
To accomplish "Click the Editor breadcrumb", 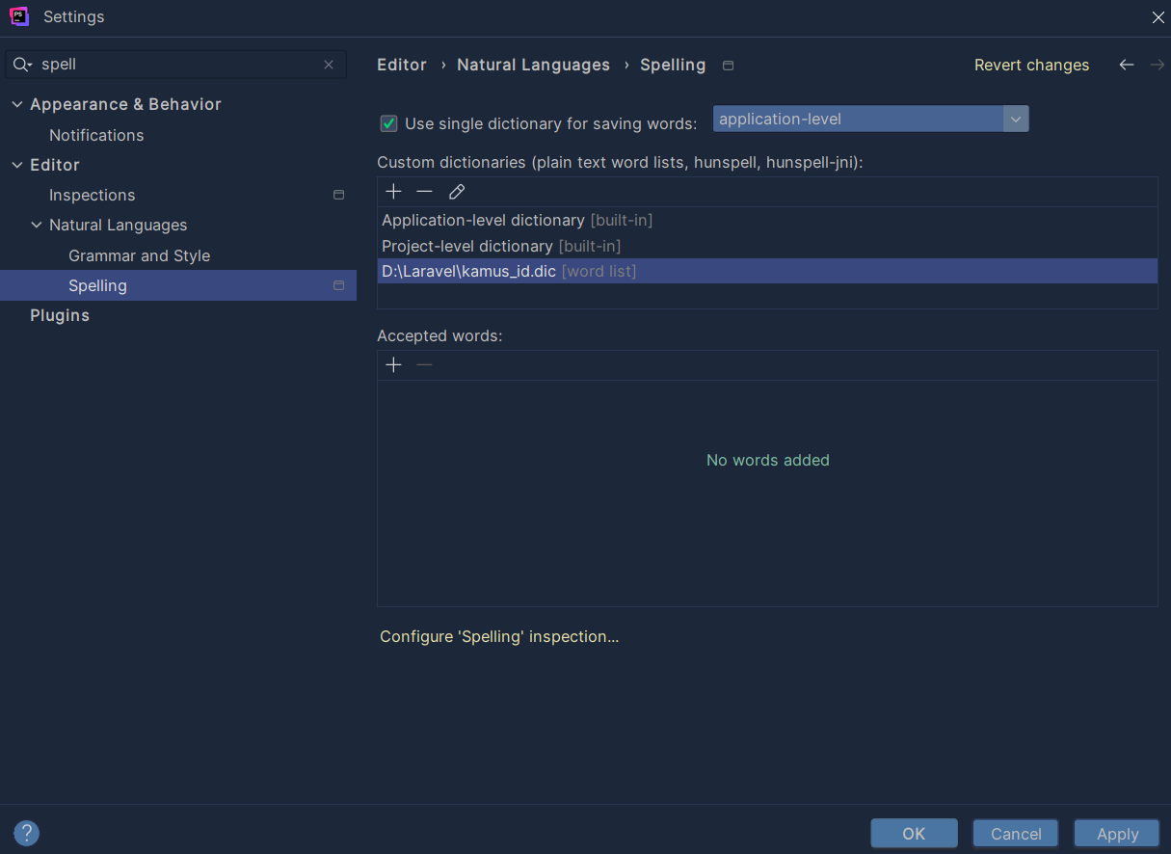I will point(402,65).
